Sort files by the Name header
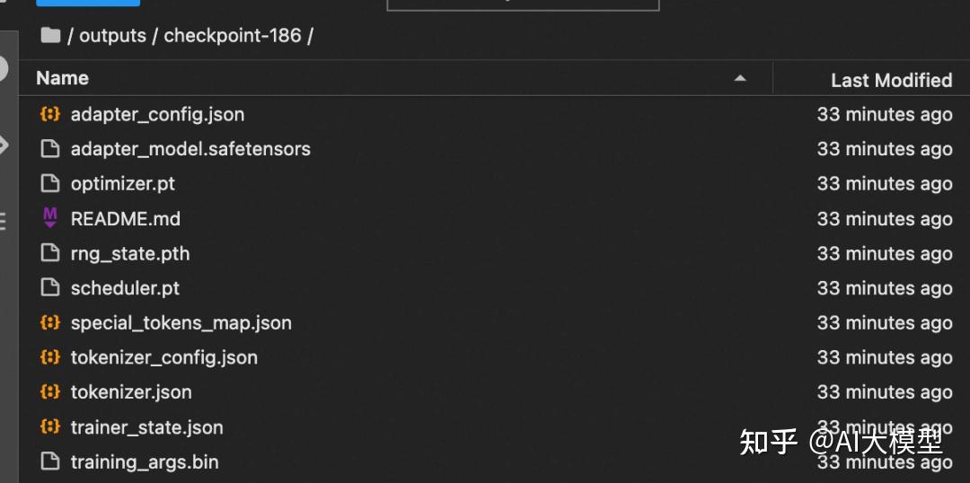This screenshot has width=970, height=483. coord(63,79)
